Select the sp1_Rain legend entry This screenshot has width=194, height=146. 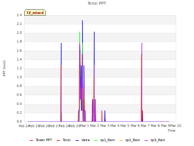click(104, 140)
